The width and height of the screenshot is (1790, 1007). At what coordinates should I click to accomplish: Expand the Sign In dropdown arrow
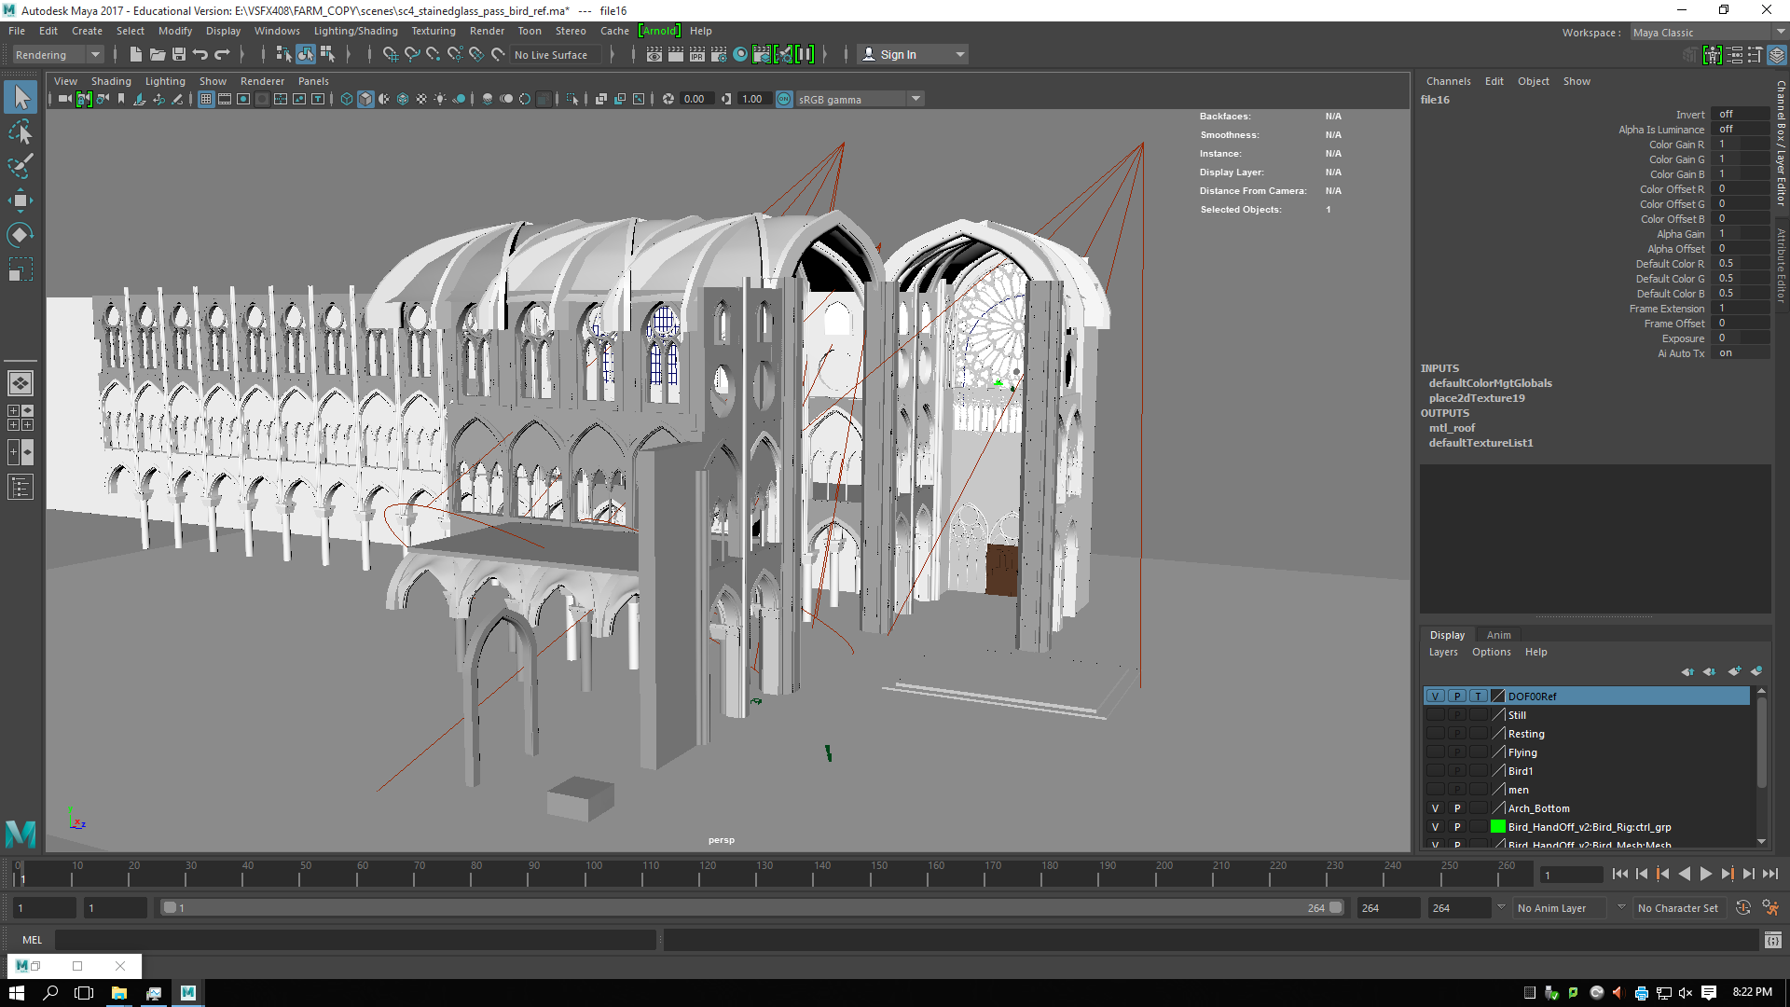click(x=960, y=55)
